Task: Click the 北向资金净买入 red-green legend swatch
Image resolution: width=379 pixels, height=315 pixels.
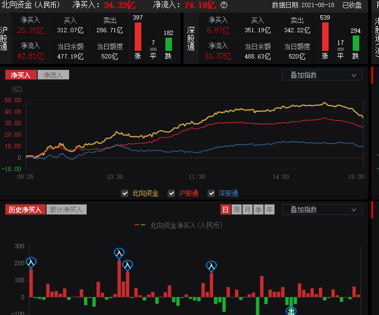Action: (x=140, y=225)
